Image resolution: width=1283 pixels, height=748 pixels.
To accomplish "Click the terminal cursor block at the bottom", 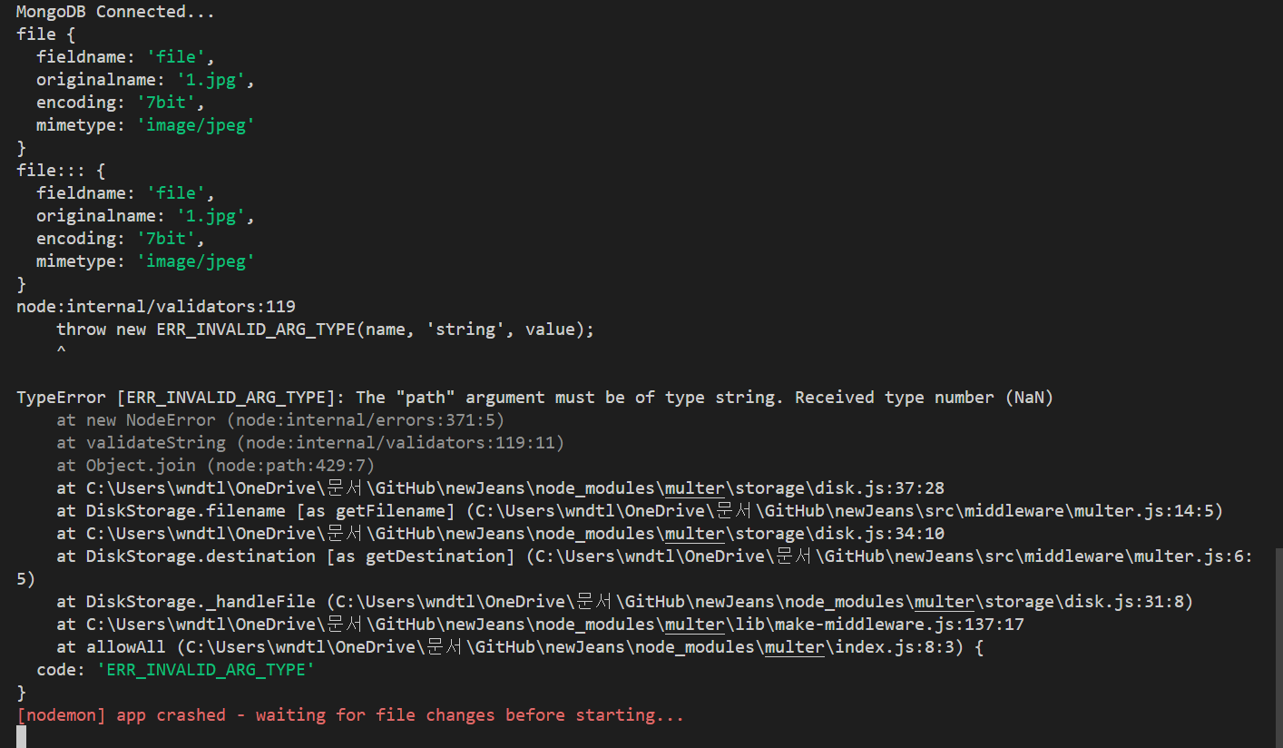I will [x=21, y=736].
